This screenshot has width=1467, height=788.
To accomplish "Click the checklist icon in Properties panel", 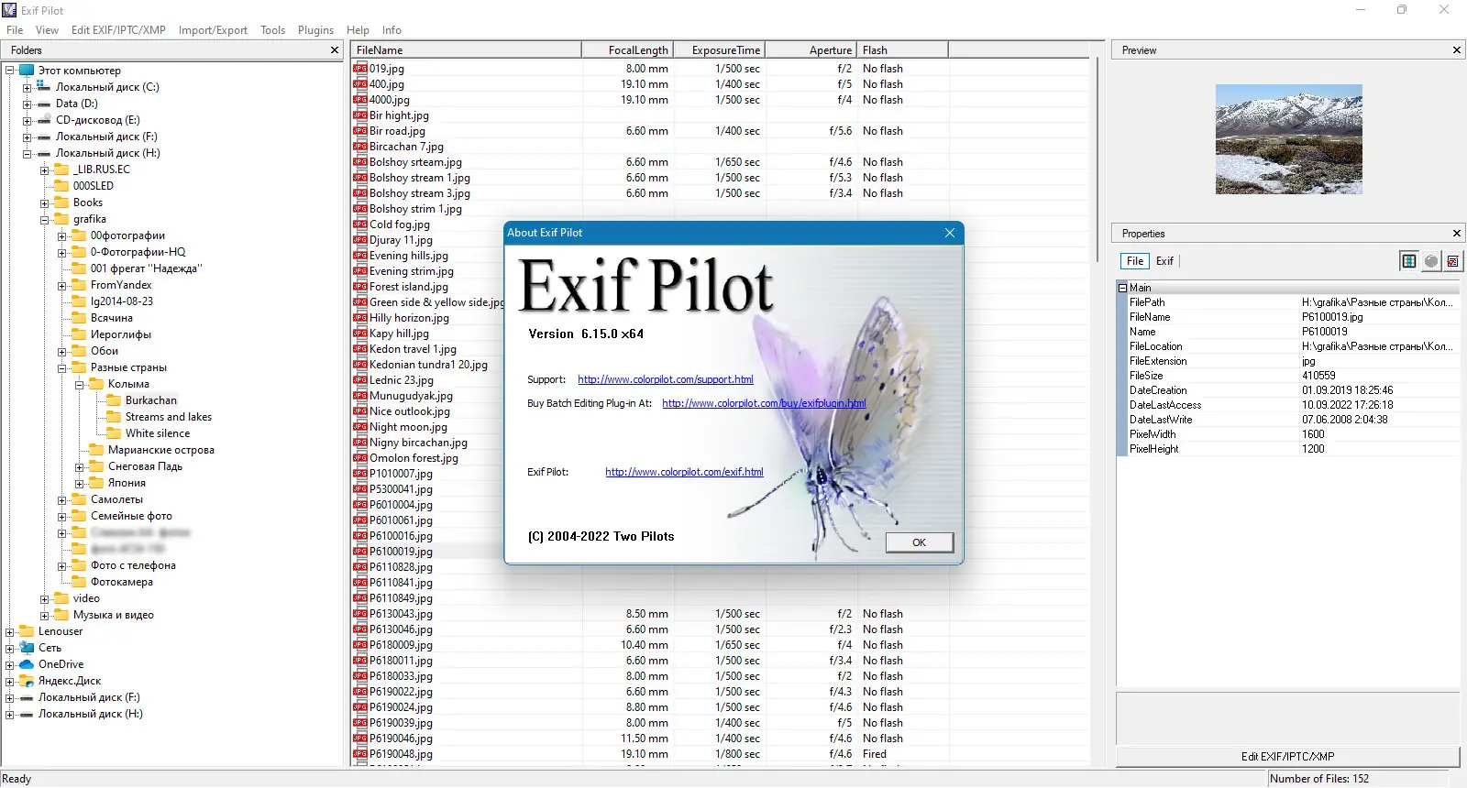I will tap(1452, 261).
